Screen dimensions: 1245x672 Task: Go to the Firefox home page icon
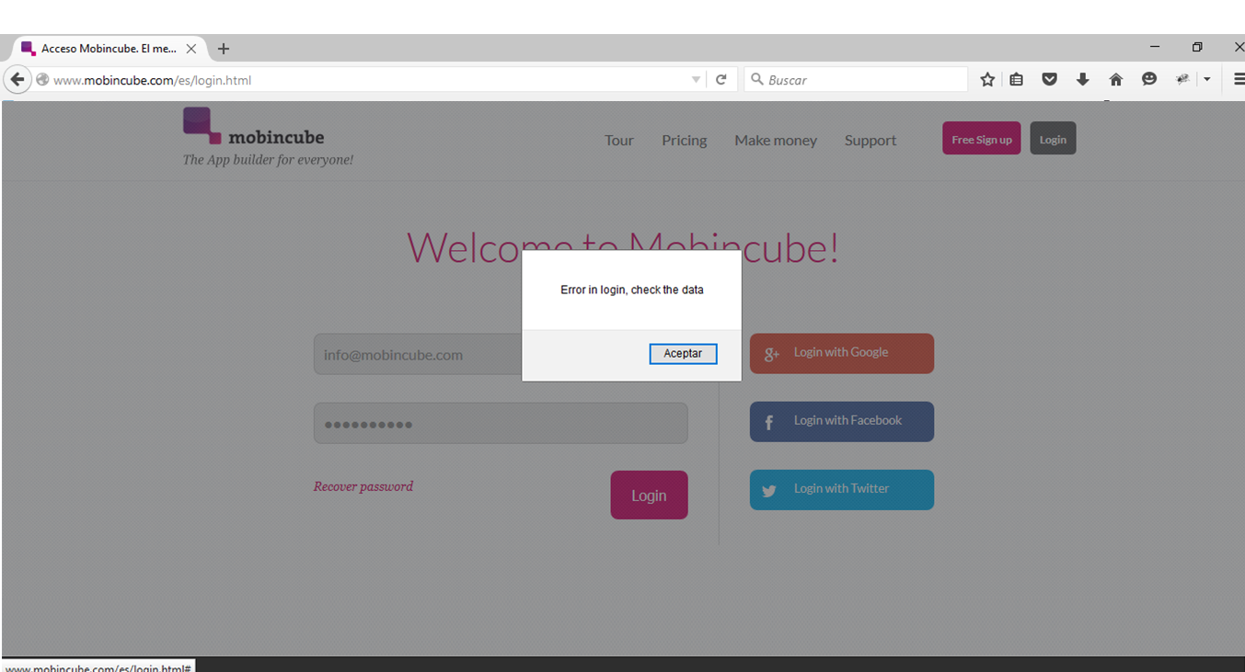(1115, 80)
